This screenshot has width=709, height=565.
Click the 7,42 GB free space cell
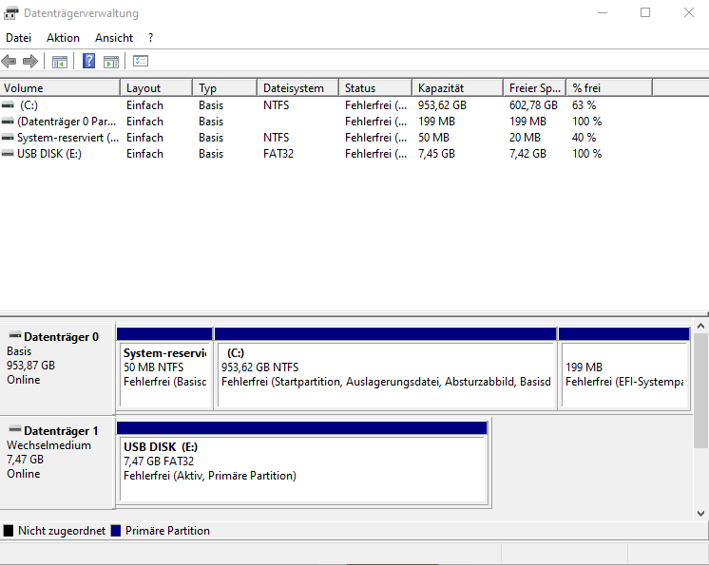point(527,154)
